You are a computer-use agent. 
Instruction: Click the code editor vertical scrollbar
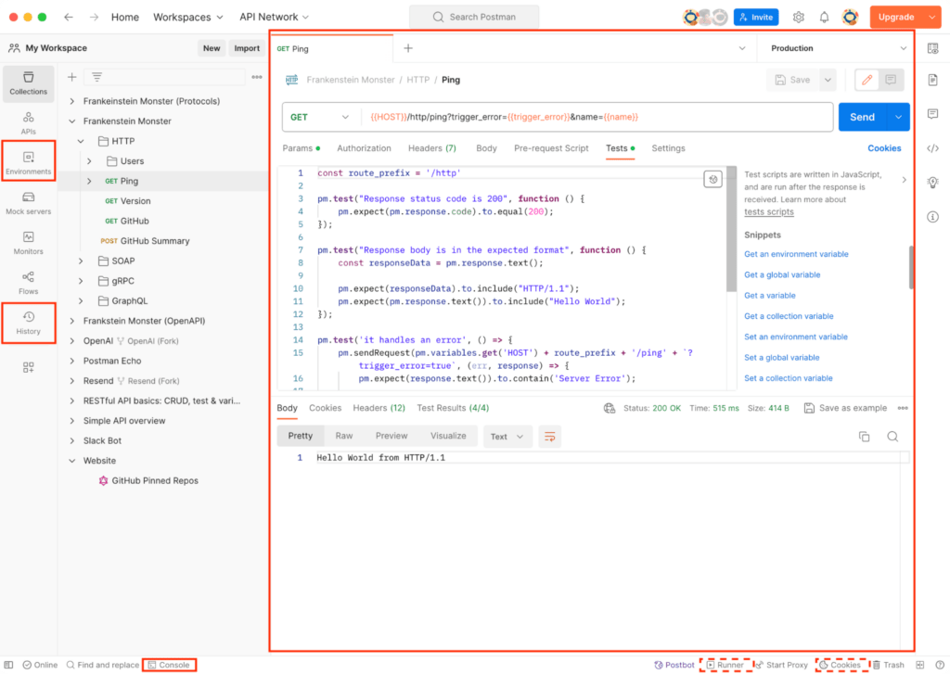731,229
